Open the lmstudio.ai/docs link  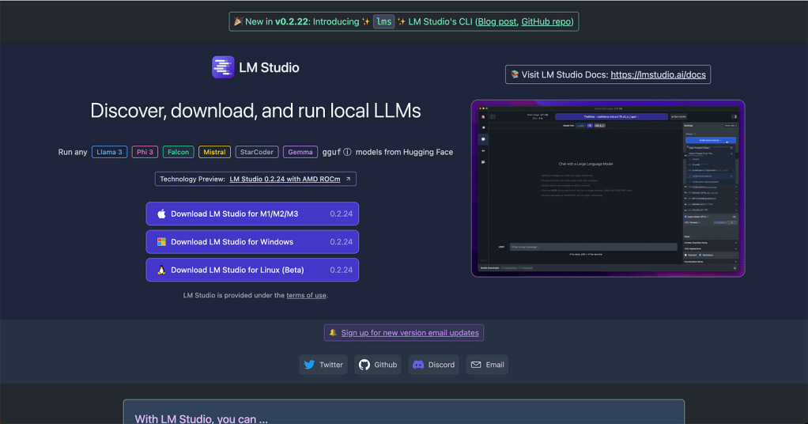click(x=658, y=75)
